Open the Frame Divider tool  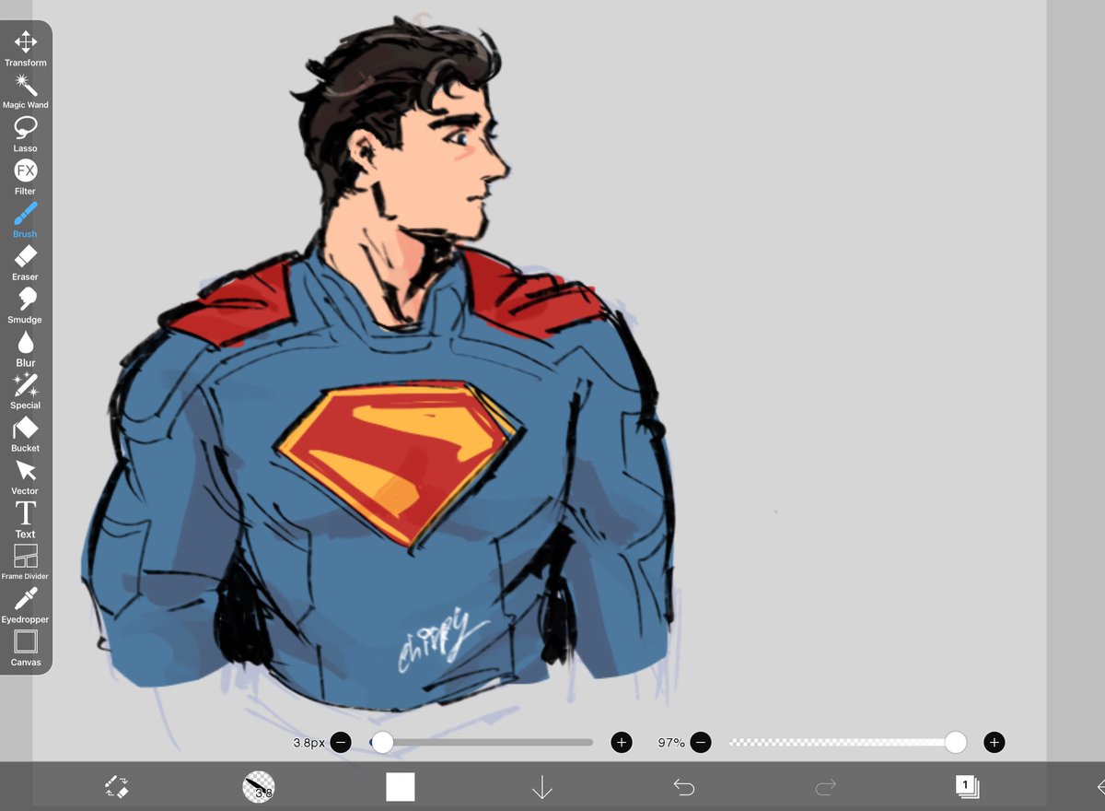pyautogui.click(x=26, y=562)
